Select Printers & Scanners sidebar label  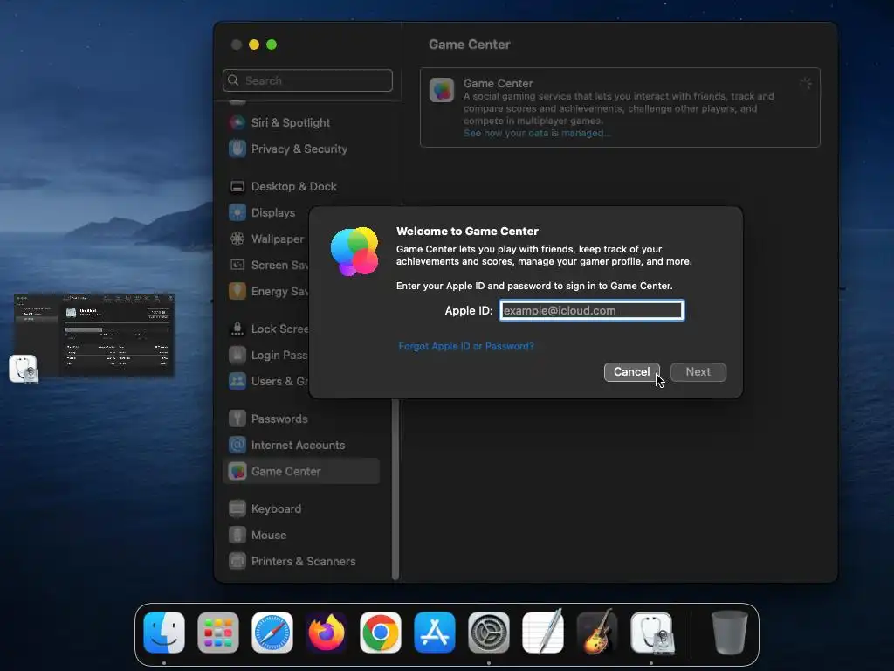pyautogui.click(x=303, y=562)
